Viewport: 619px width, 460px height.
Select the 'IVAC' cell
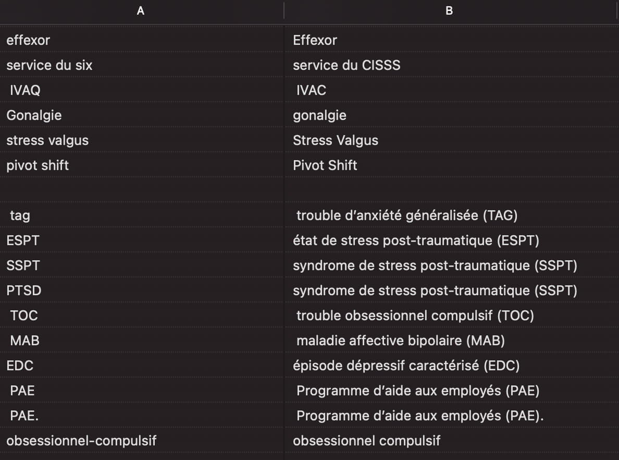tap(311, 90)
